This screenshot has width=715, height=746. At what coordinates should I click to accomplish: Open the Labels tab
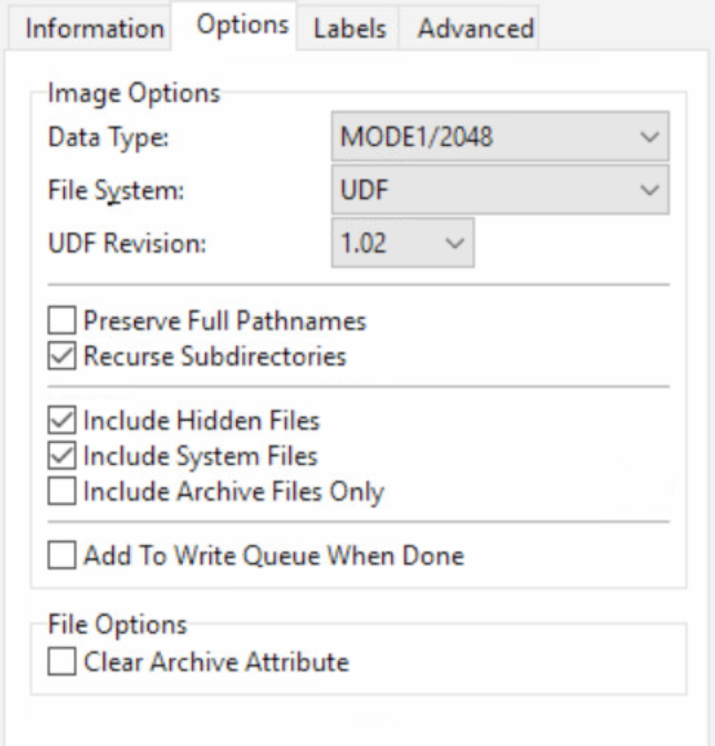tap(350, 28)
